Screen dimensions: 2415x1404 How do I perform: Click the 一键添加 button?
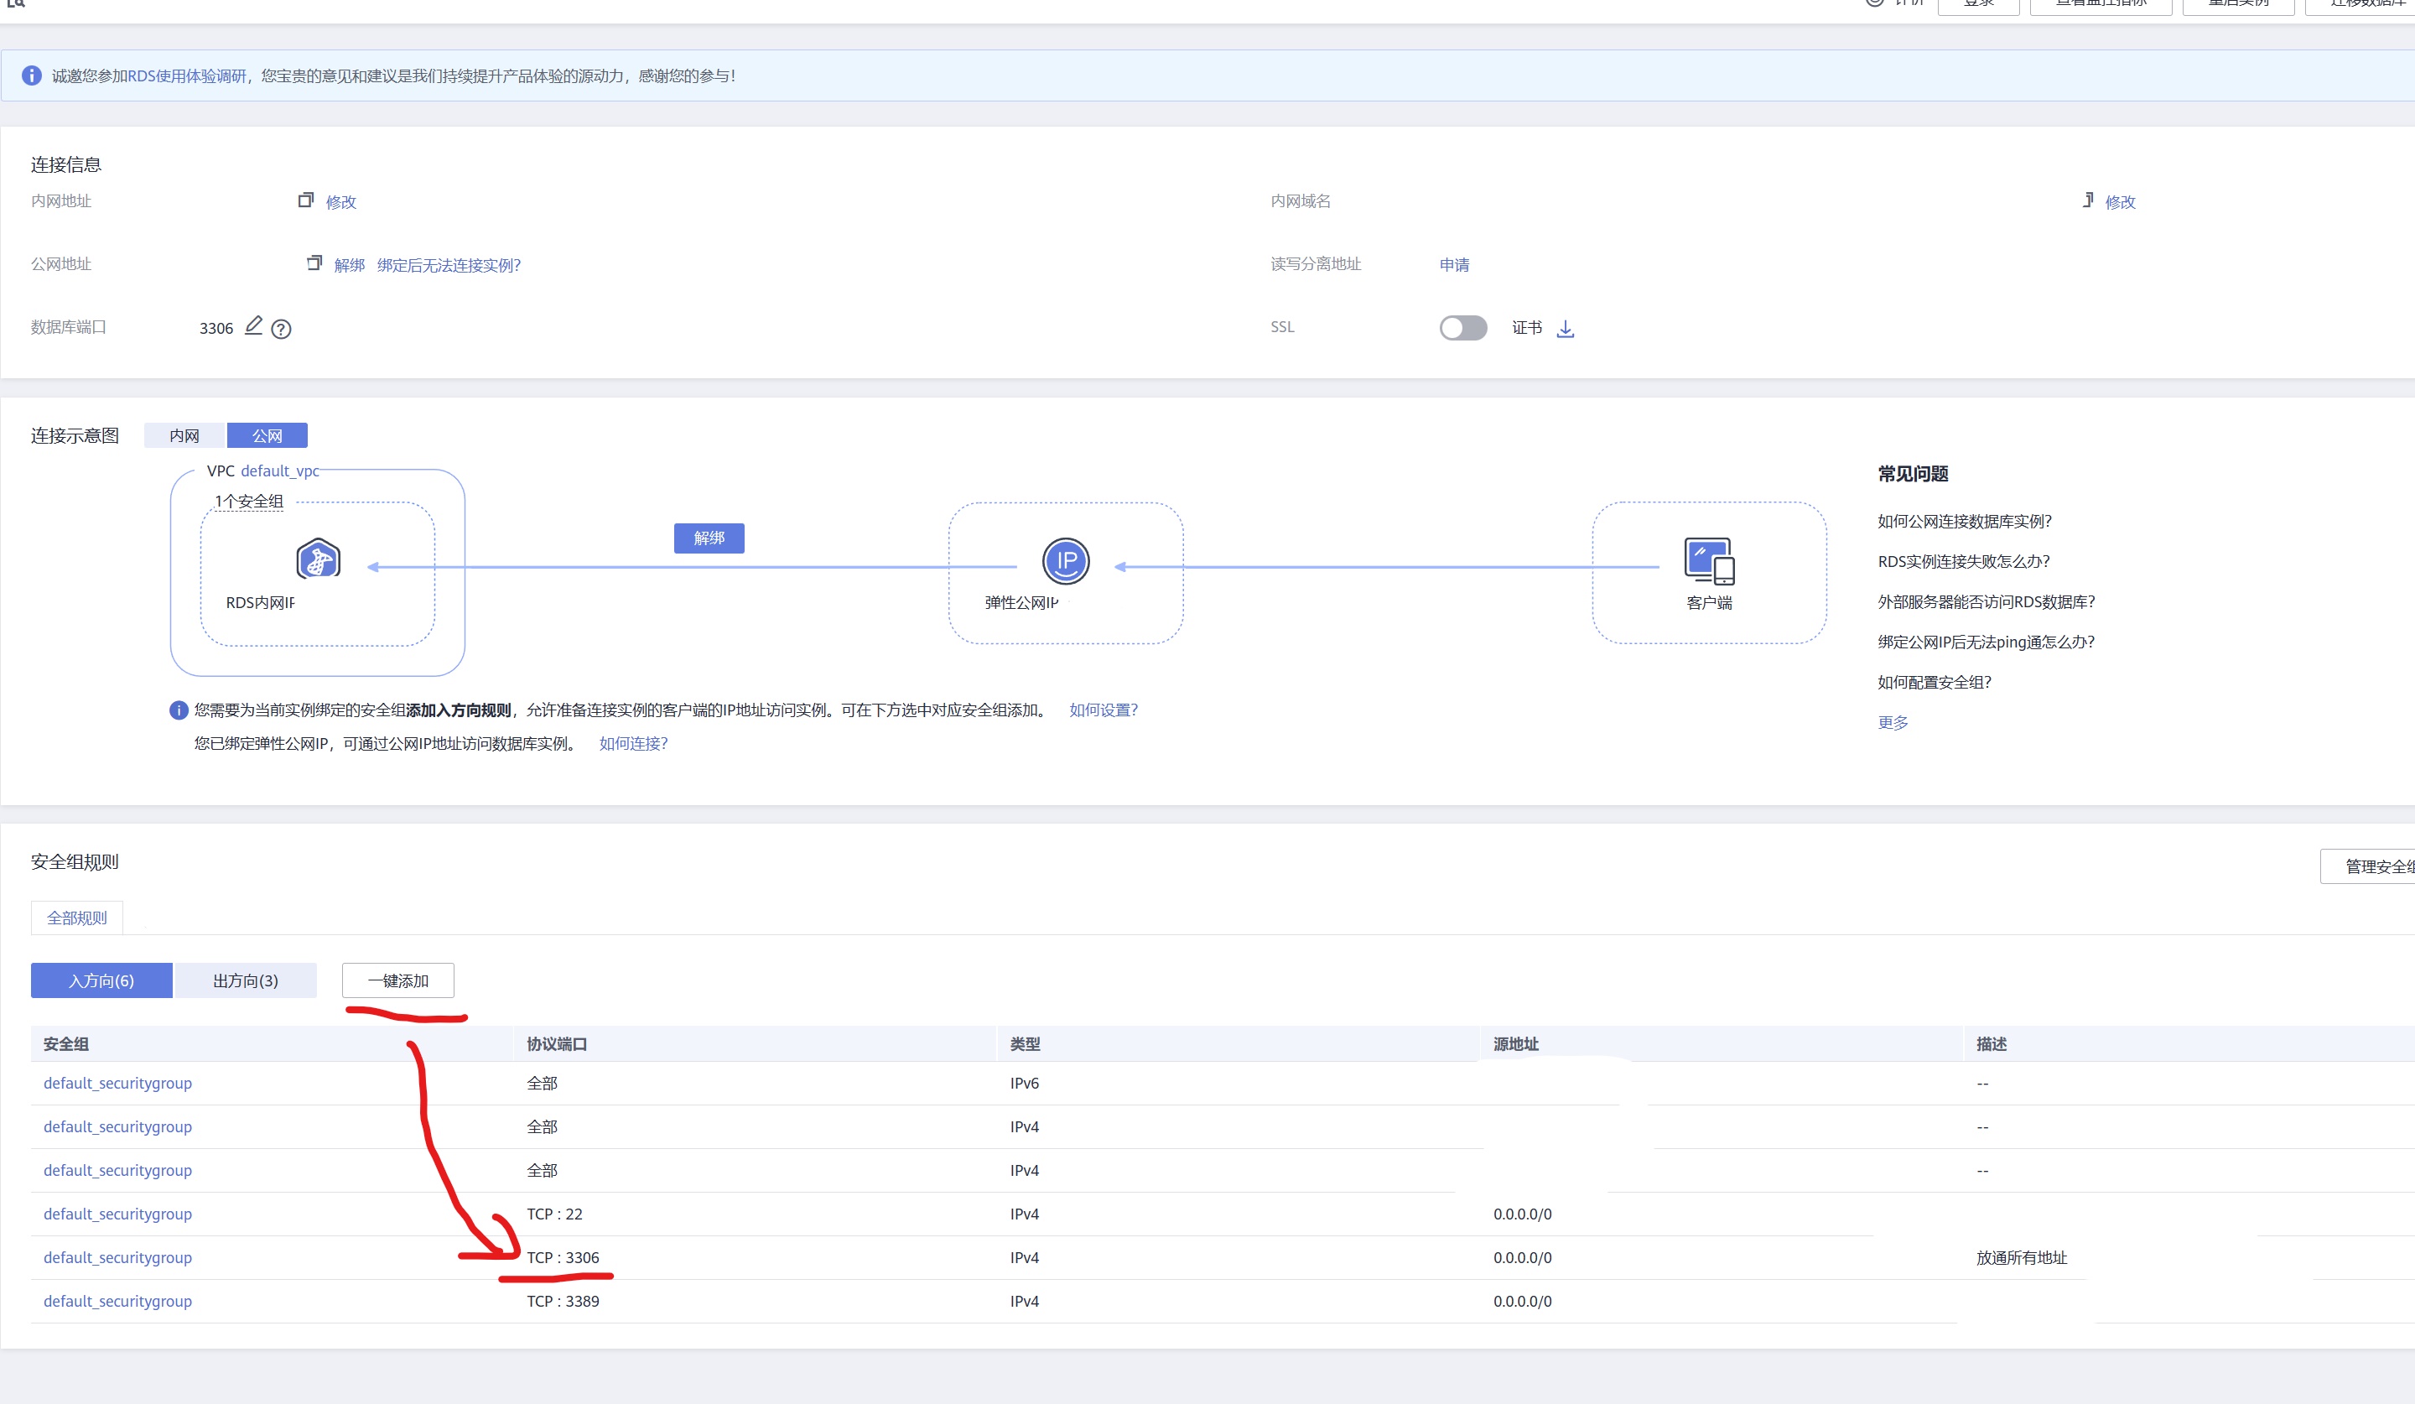pos(397,980)
